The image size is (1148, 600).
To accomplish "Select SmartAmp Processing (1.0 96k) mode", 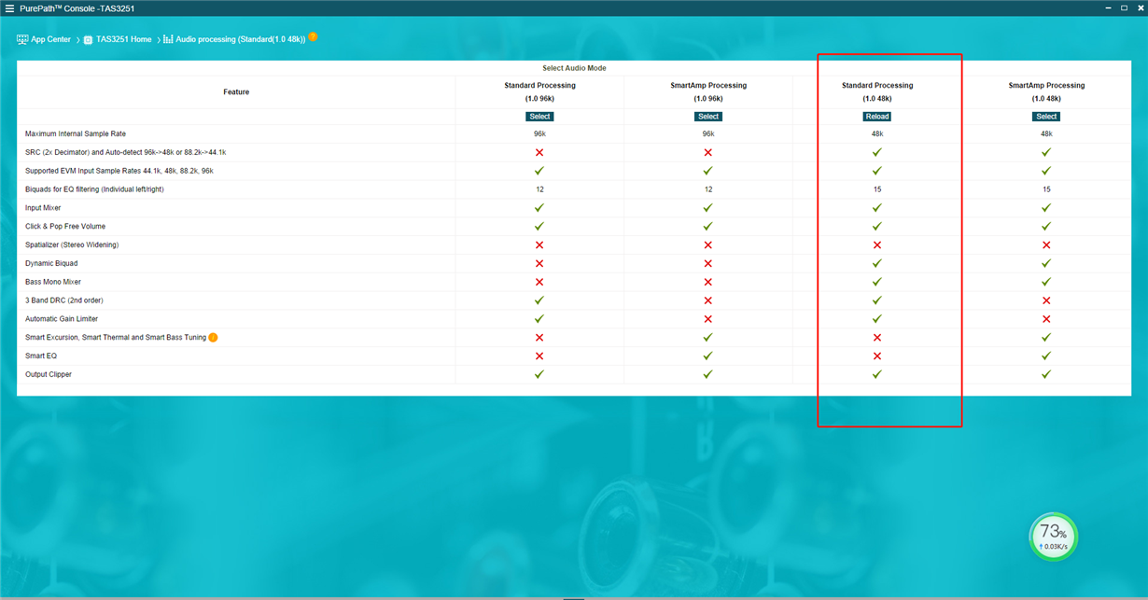I will 708,117.
